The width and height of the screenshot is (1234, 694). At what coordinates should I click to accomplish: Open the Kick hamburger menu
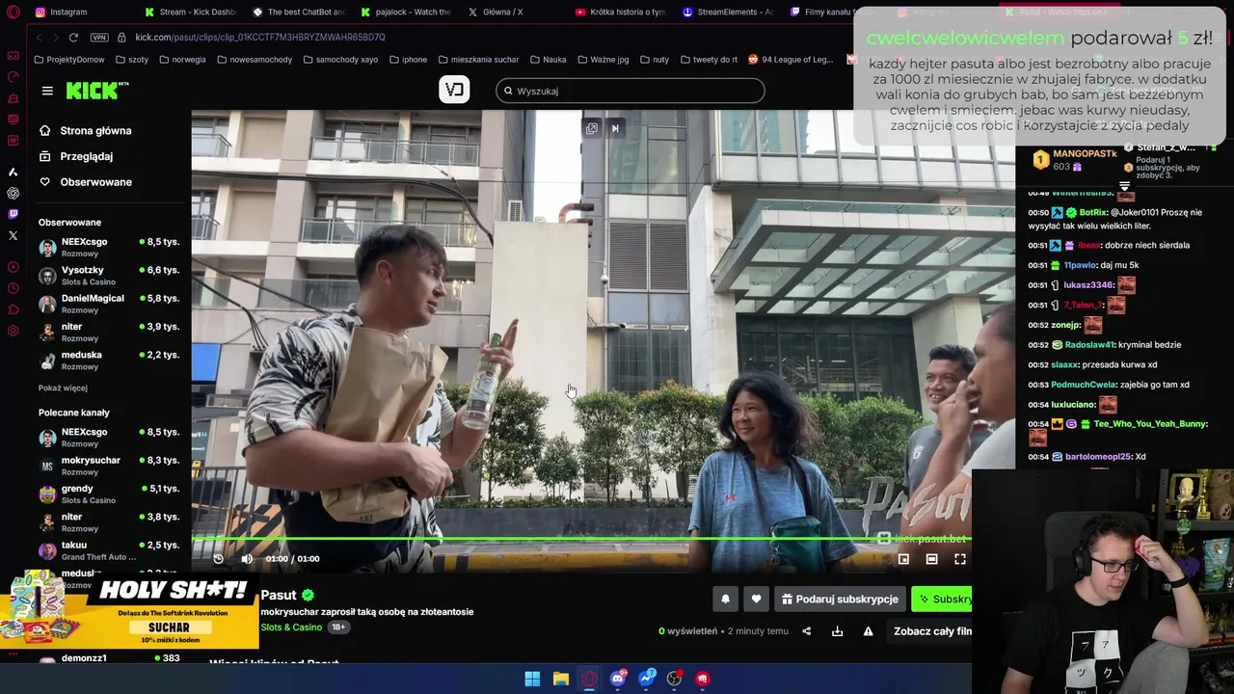47,91
